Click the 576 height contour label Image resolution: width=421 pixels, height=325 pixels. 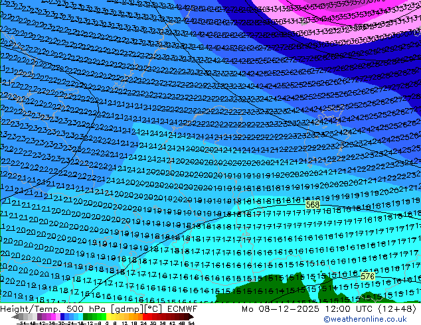tap(368, 276)
